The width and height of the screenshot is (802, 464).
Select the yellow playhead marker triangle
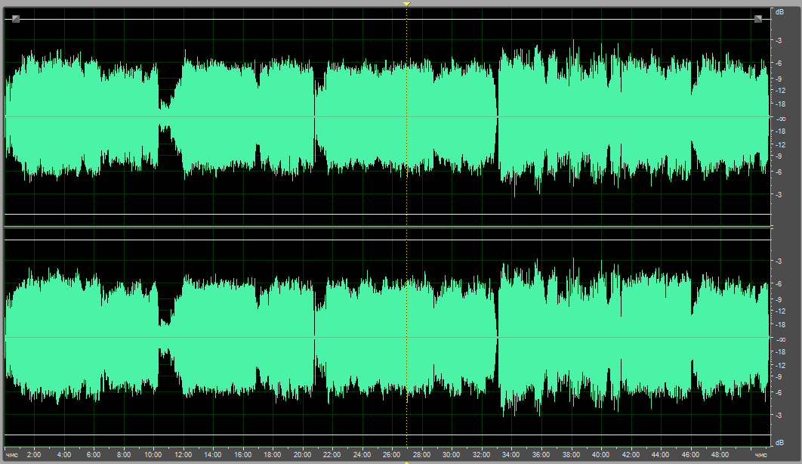(x=406, y=4)
